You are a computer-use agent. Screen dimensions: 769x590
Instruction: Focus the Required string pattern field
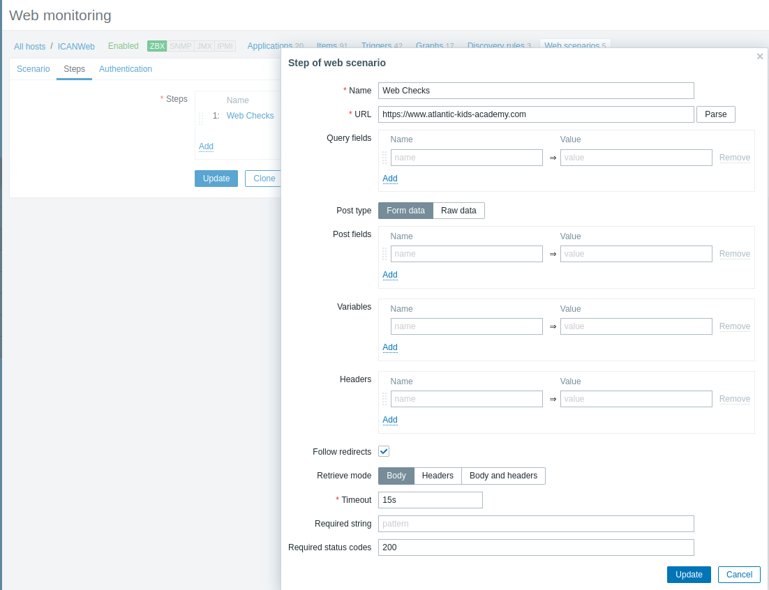[x=536, y=523]
